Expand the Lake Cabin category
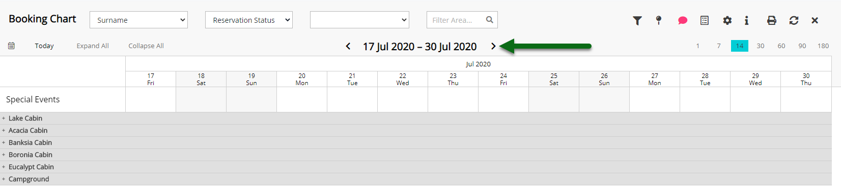The image size is (841, 194). (4, 118)
